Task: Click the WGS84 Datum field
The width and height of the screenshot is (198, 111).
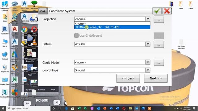Action: coord(110,44)
